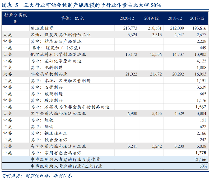Select the value 212,009
The width and height of the screenshot is (210, 179).
[x=177, y=28]
